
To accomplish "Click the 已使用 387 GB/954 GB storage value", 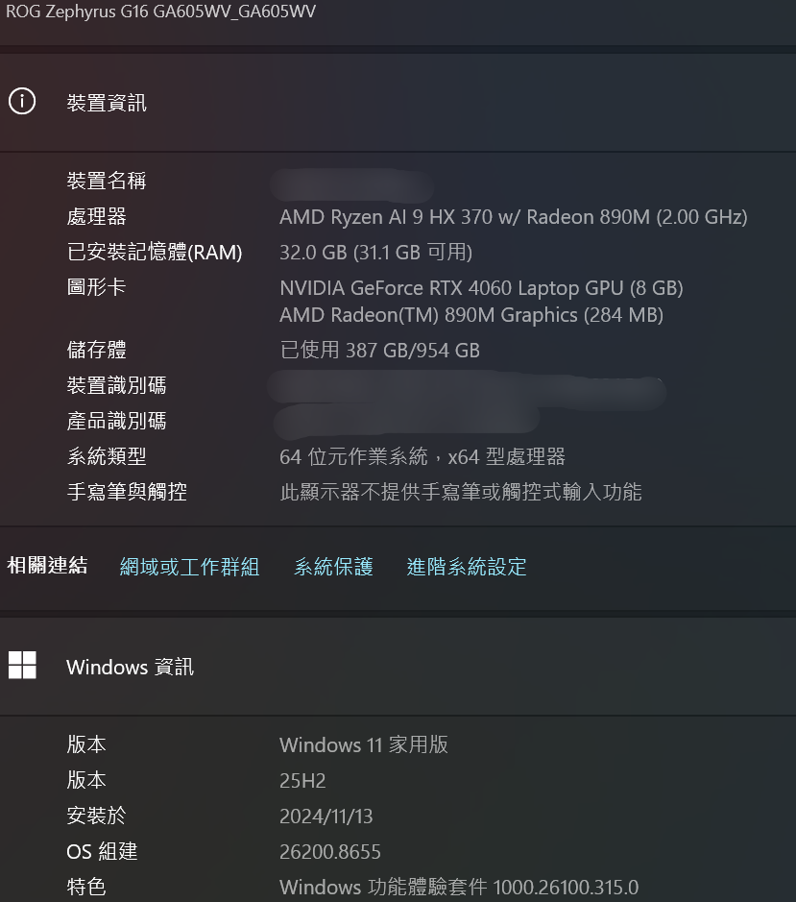I will [x=379, y=350].
